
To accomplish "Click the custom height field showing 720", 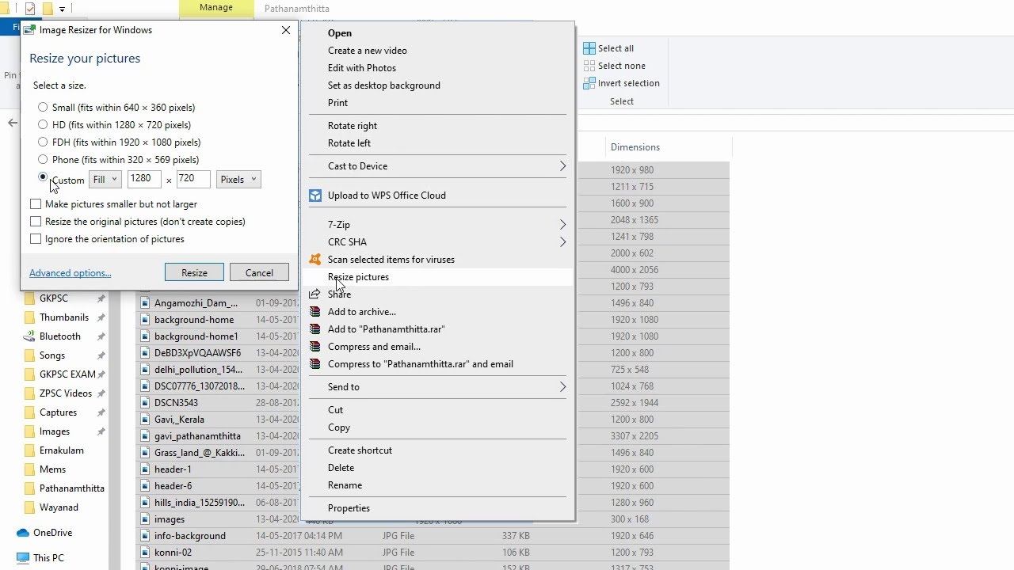I will [x=193, y=180].
